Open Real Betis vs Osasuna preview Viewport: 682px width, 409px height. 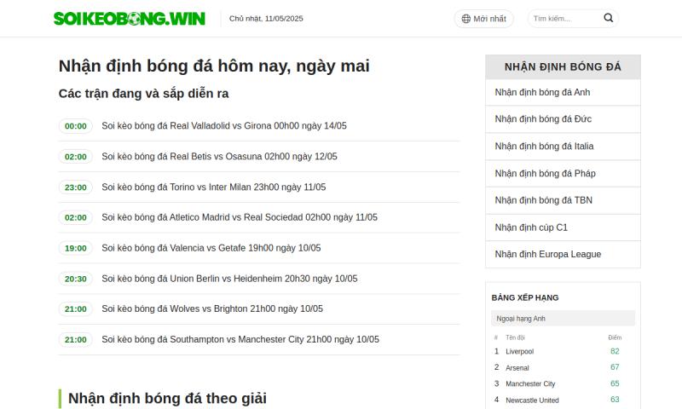coord(219,157)
